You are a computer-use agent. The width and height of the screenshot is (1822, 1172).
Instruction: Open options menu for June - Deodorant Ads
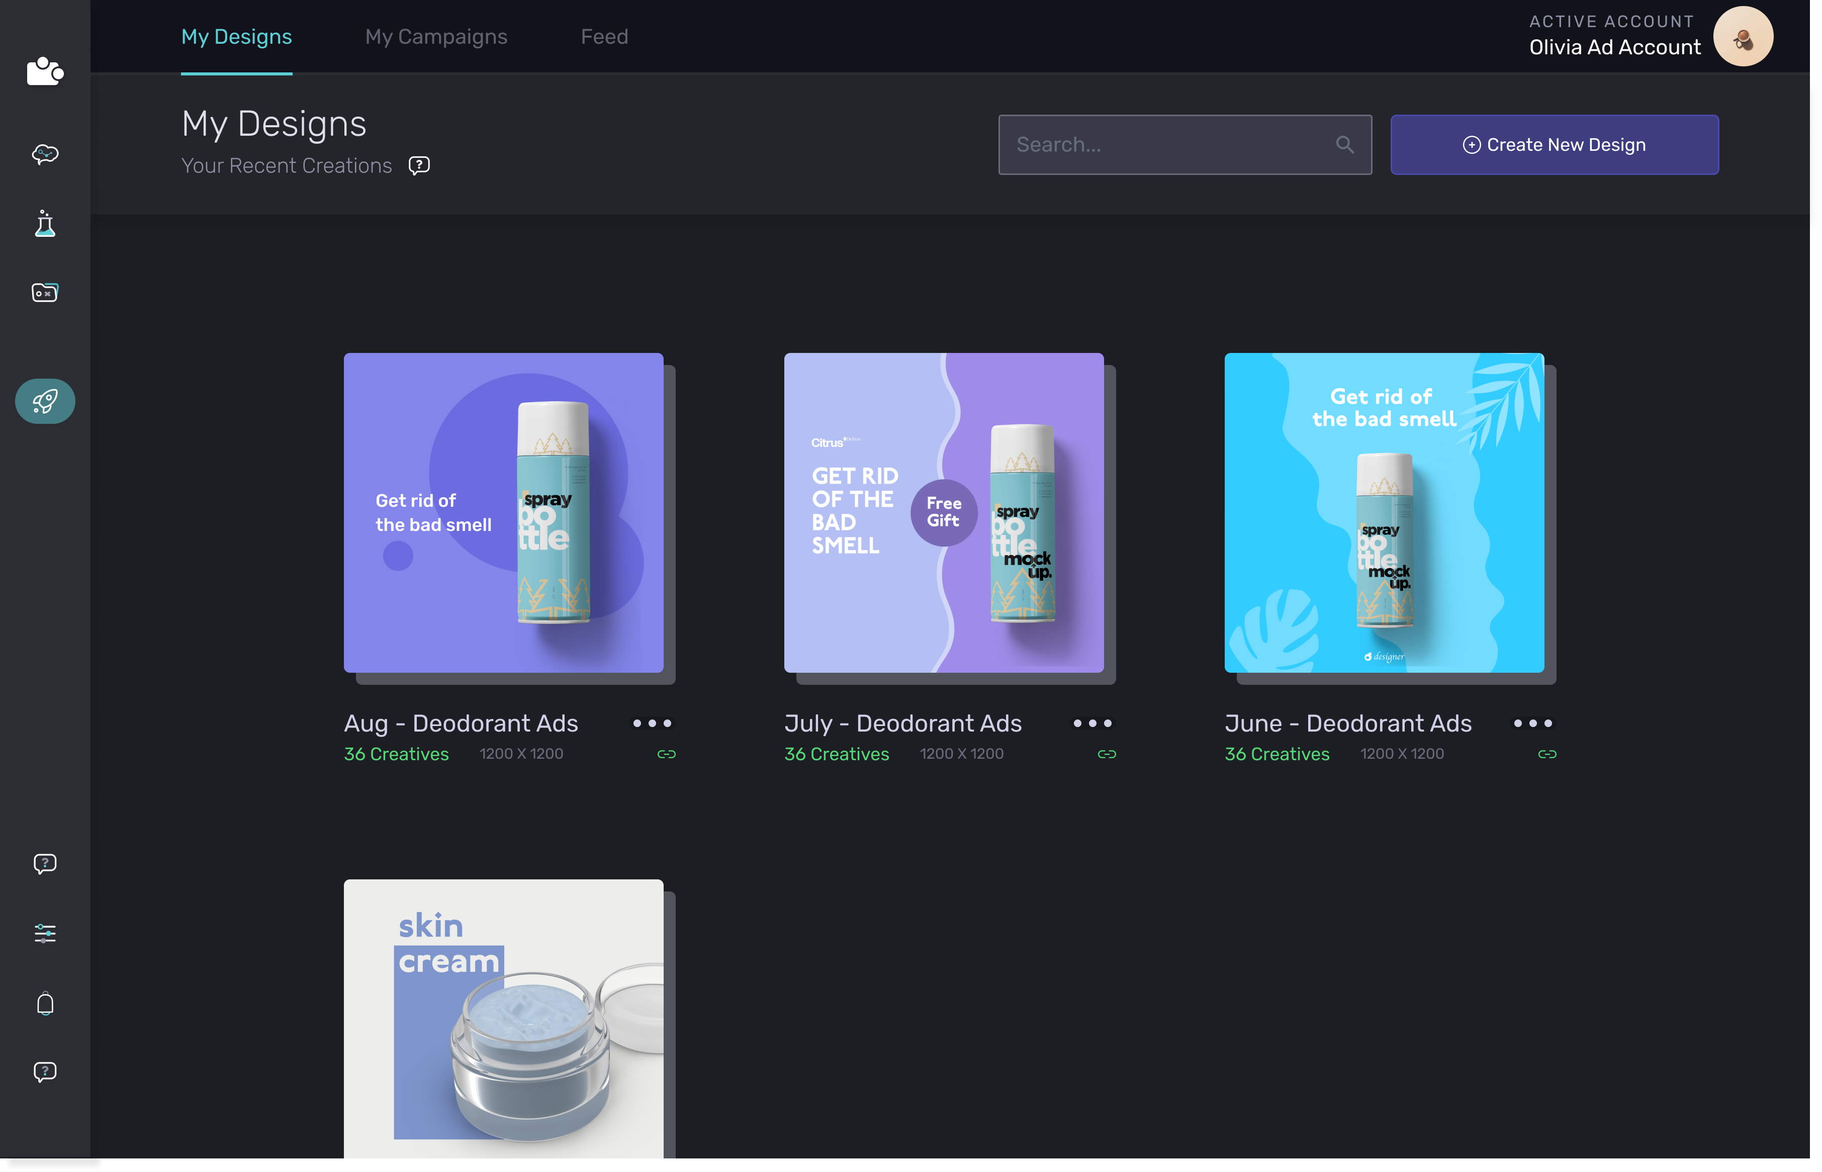click(1533, 723)
